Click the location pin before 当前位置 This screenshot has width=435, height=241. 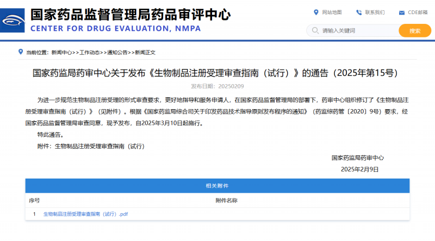21,53
